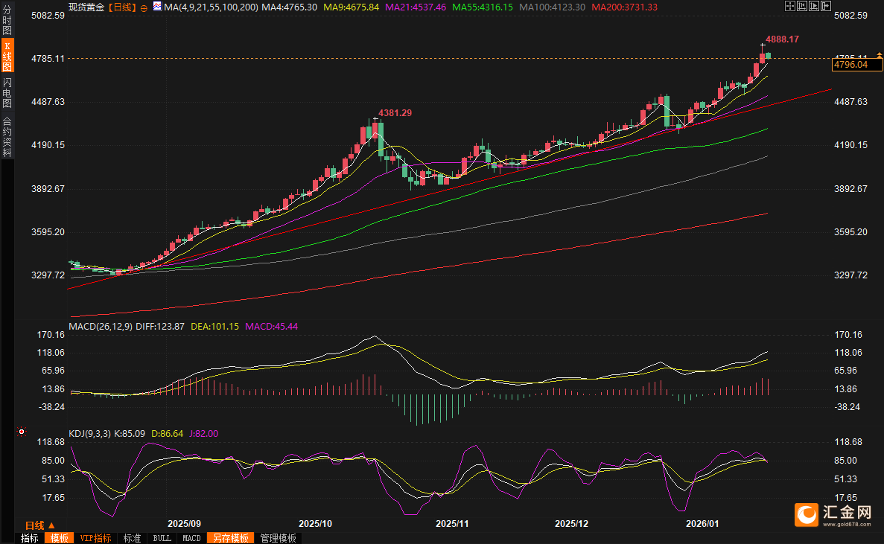Select the BULL template
This screenshot has width=884, height=544.
[162, 538]
